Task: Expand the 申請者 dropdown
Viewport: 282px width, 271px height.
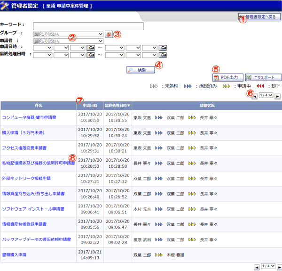Action: click(68, 41)
